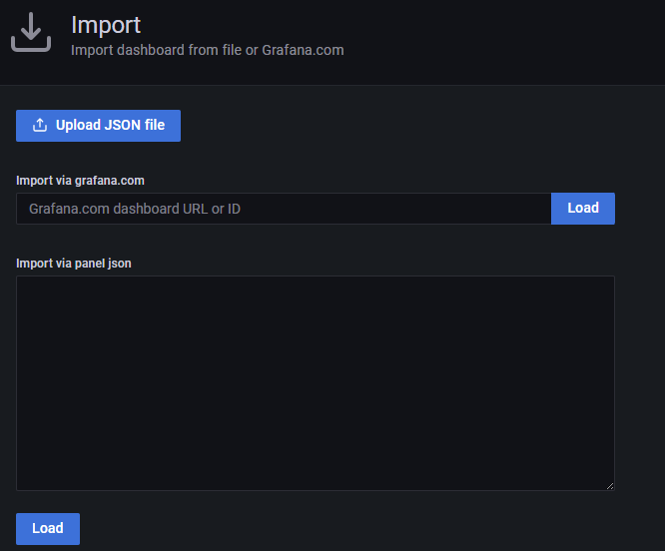Click the Import page heading
Image resolution: width=665 pixels, height=551 pixels.
(106, 25)
